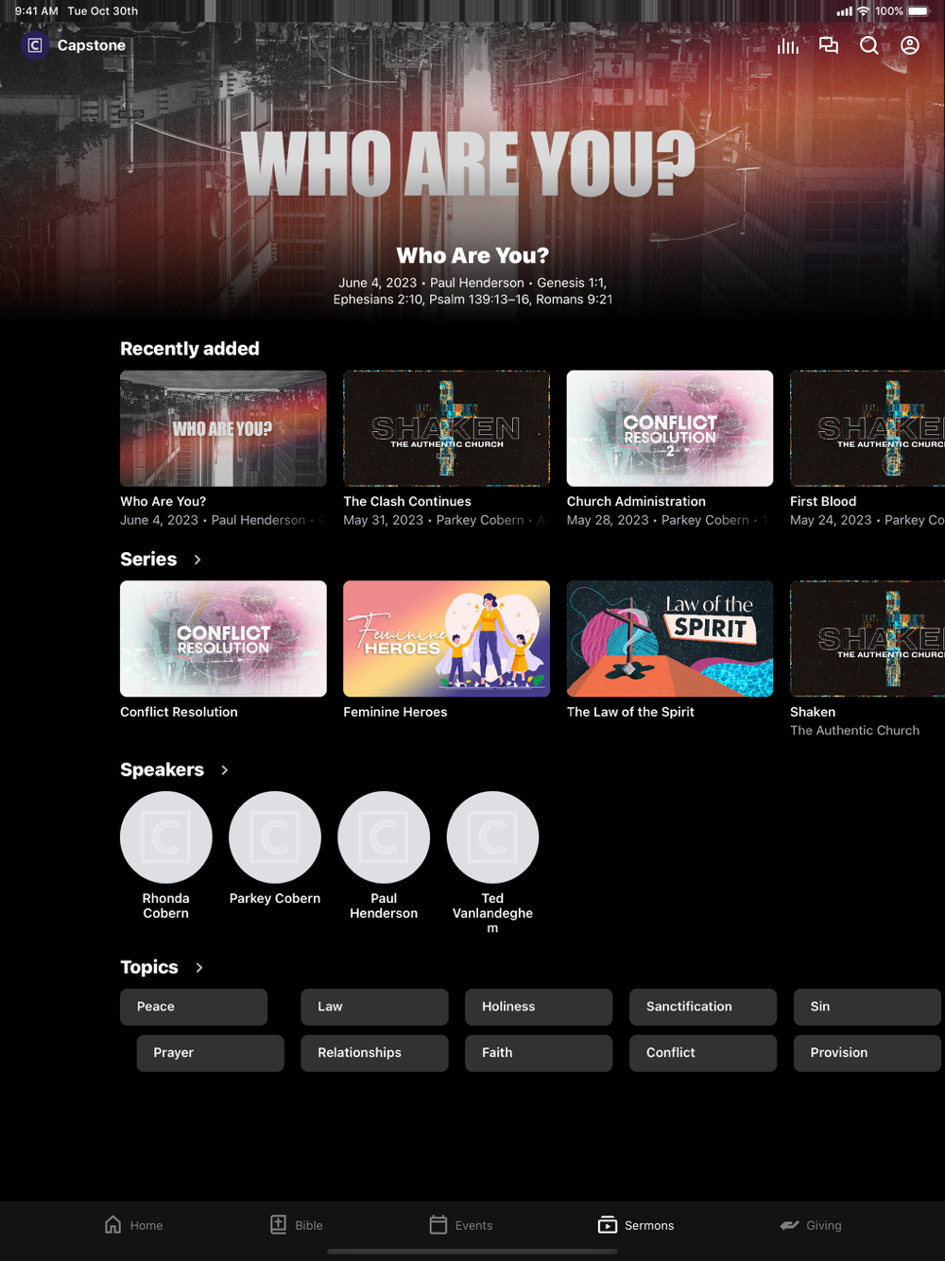Tap 'May 31, 2023 • Parkey Cobern' text
This screenshot has height=1261, width=945.
point(434,521)
